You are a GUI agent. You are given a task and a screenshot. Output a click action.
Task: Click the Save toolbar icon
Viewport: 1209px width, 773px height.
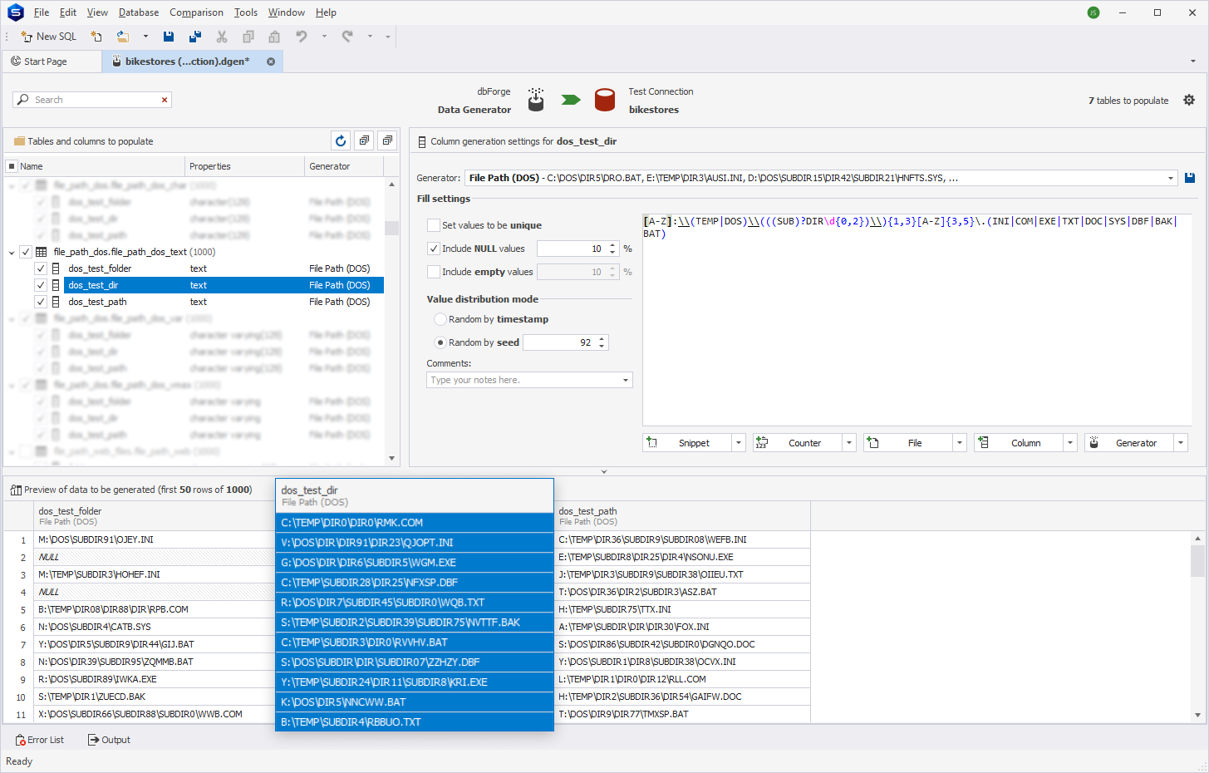click(x=169, y=37)
